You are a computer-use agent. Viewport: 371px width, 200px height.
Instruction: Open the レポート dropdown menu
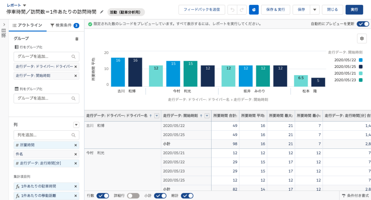coord(24,5)
